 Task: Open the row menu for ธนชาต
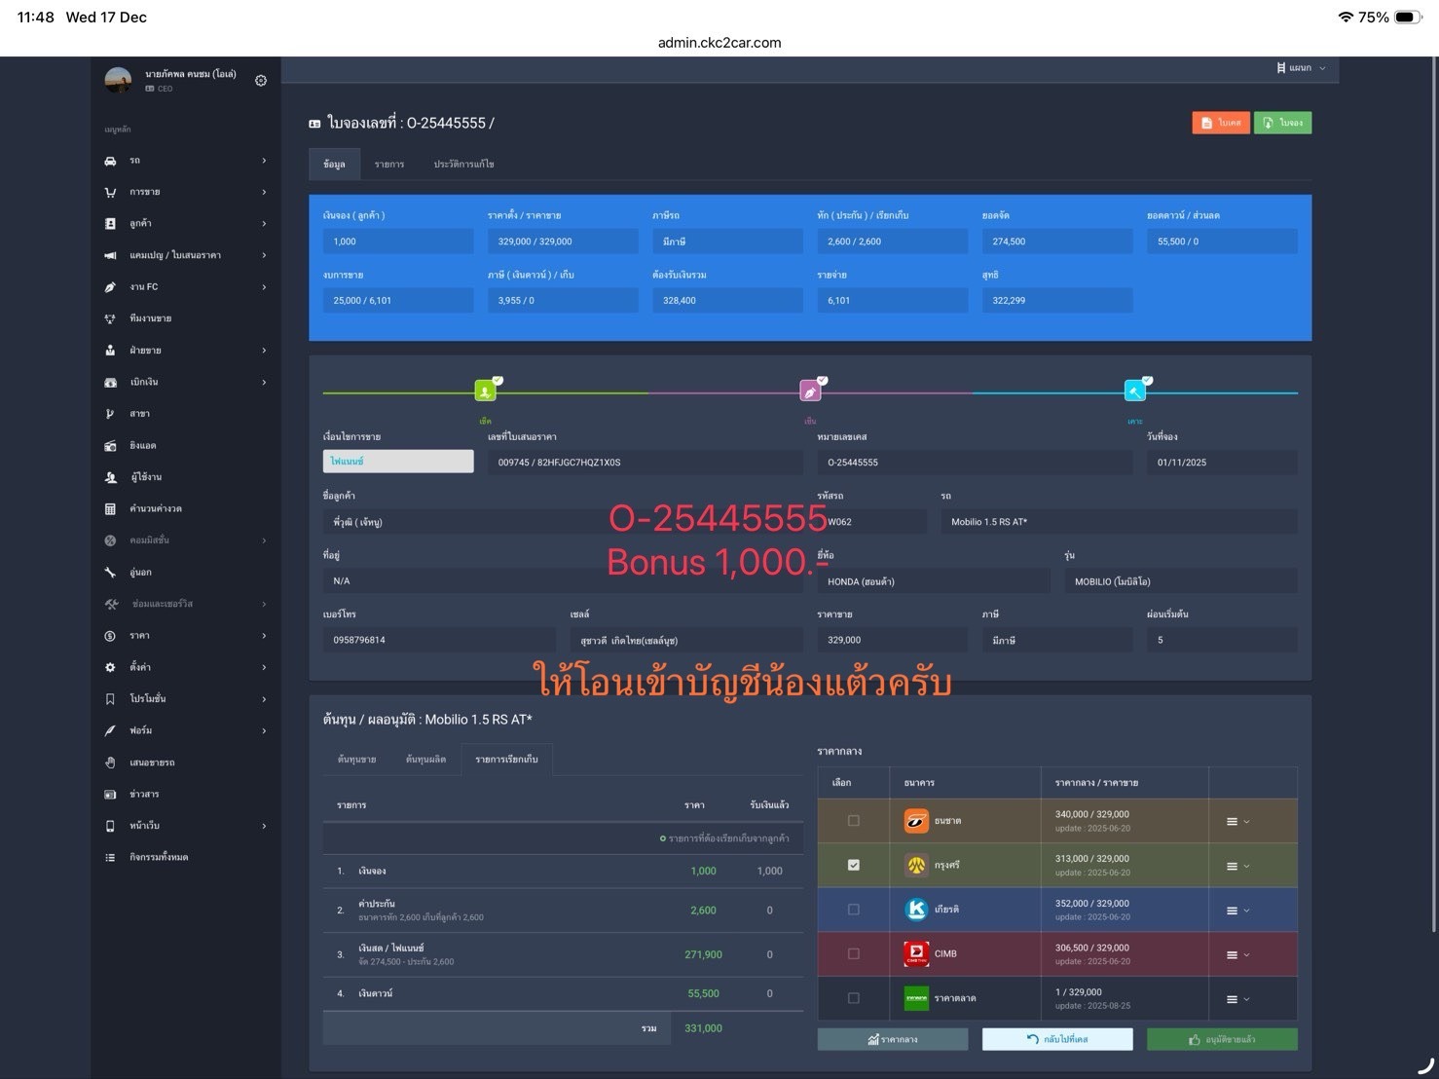[x=1237, y=822]
